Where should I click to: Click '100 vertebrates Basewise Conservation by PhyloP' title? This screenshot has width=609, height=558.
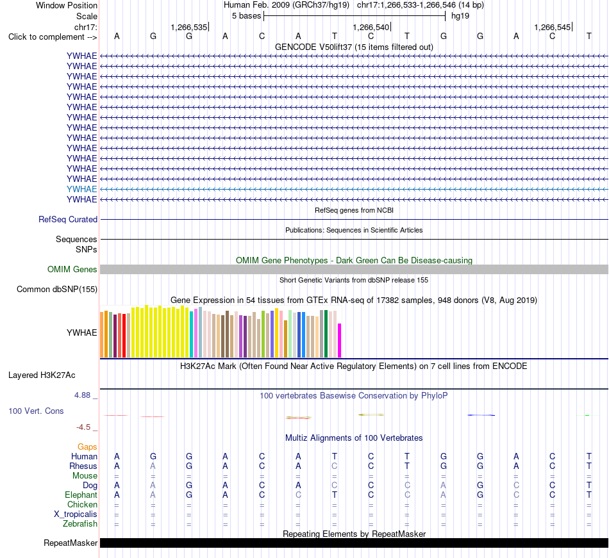354,396
